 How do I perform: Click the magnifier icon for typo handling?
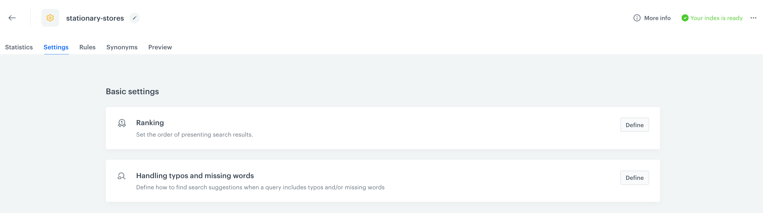tap(121, 176)
